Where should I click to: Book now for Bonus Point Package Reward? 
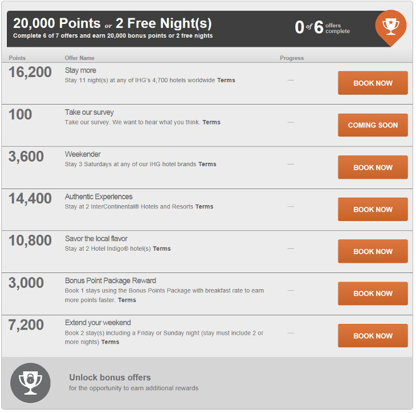click(373, 294)
